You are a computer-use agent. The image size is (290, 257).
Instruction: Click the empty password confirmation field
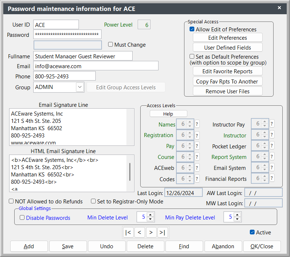pyautogui.click(x=68, y=45)
